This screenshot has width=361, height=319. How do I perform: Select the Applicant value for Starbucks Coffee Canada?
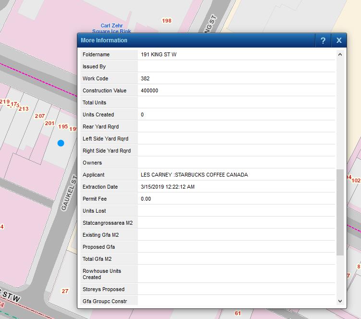194,175
